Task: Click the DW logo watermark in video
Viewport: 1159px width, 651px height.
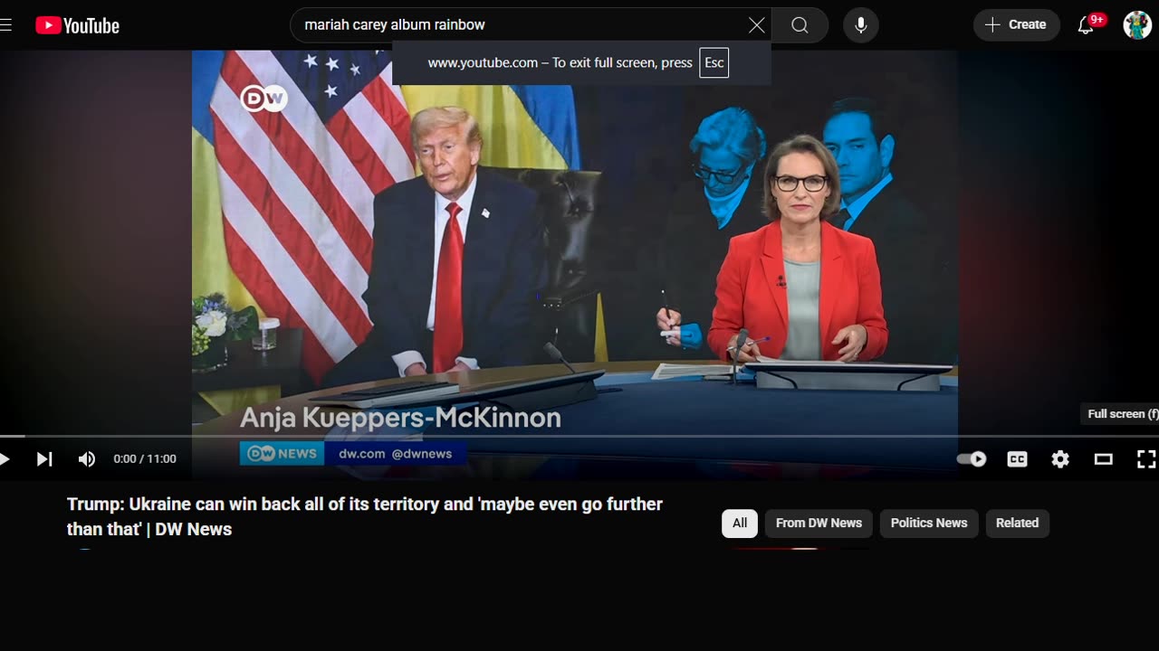Action: 263,99
